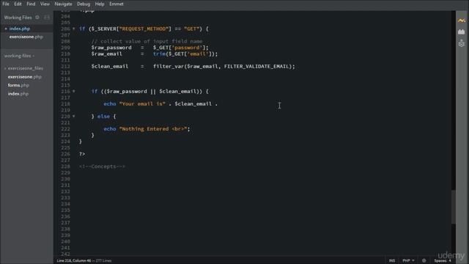Open exerciseone.php in project tree
This screenshot has width=469, height=264.
coord(24,77)
